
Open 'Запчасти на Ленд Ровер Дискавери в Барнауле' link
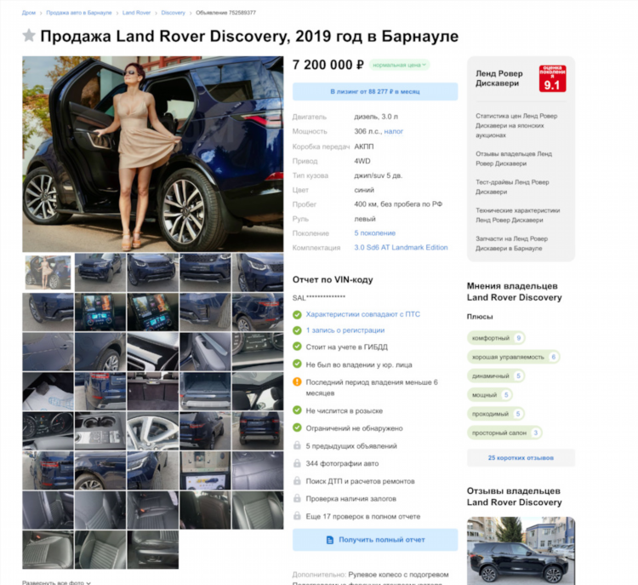[x=511, y=244]
